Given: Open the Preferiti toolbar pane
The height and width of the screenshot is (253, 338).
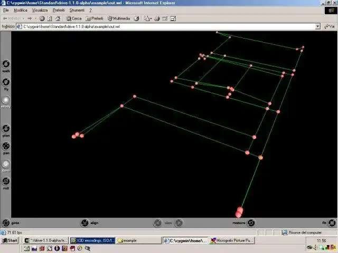Looking at the screenshot, I should (x=95, y=18).
